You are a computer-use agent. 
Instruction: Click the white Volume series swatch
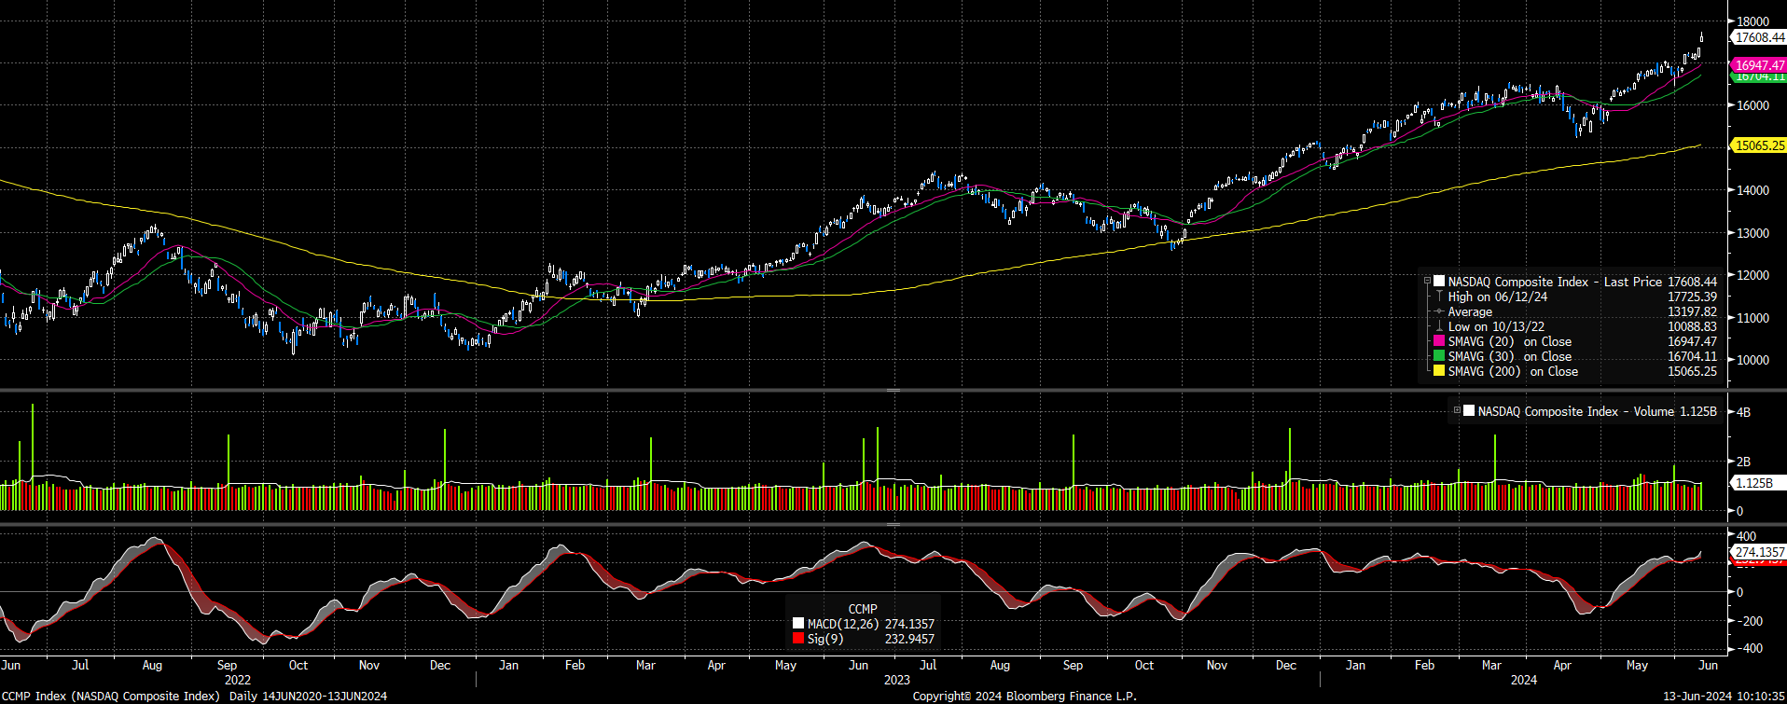coord(1469,411)
